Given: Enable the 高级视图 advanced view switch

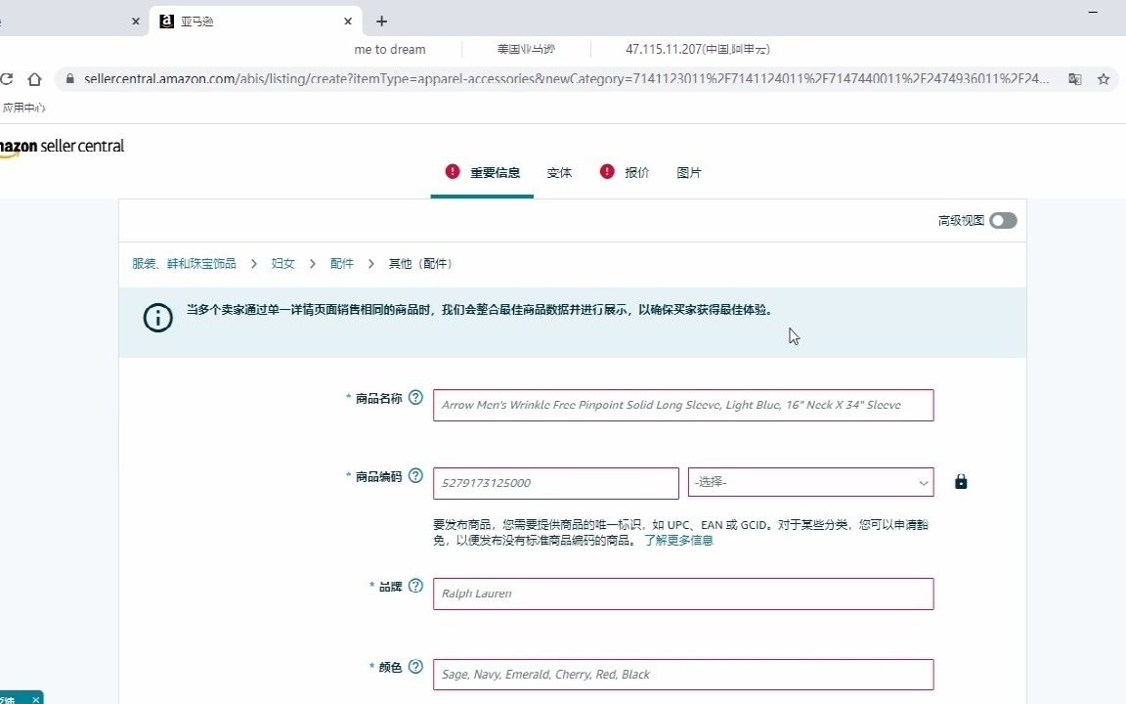Looking at the screenshot, I should coord(1003,220).
